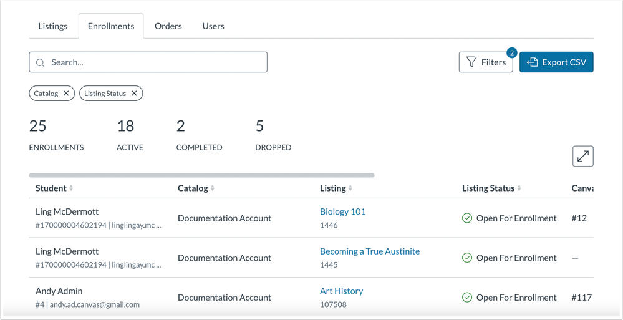This screenshot has height=320, width=623.
Task: Click the horizontal table scrollbar
Action: coord(201,175)
